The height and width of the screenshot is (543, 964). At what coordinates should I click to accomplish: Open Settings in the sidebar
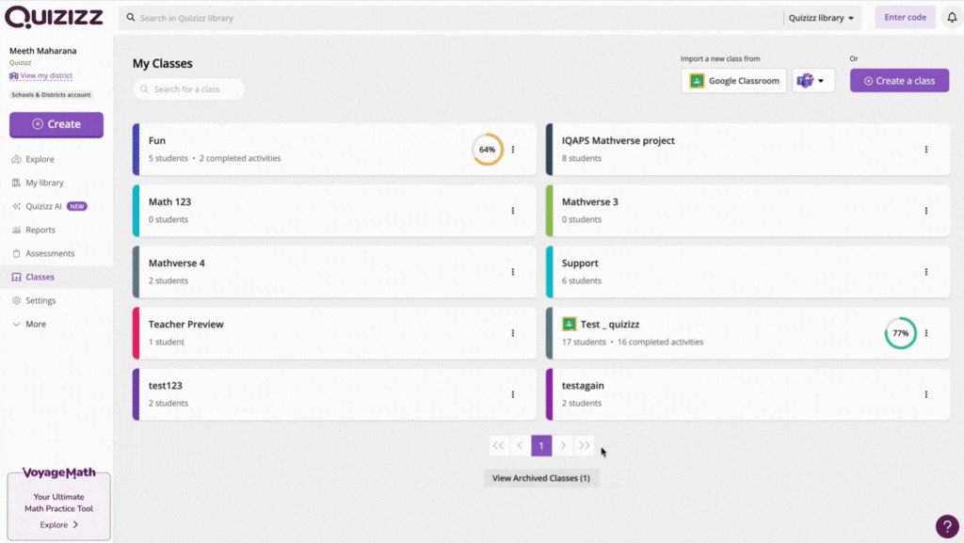click(x=34, y=300)
